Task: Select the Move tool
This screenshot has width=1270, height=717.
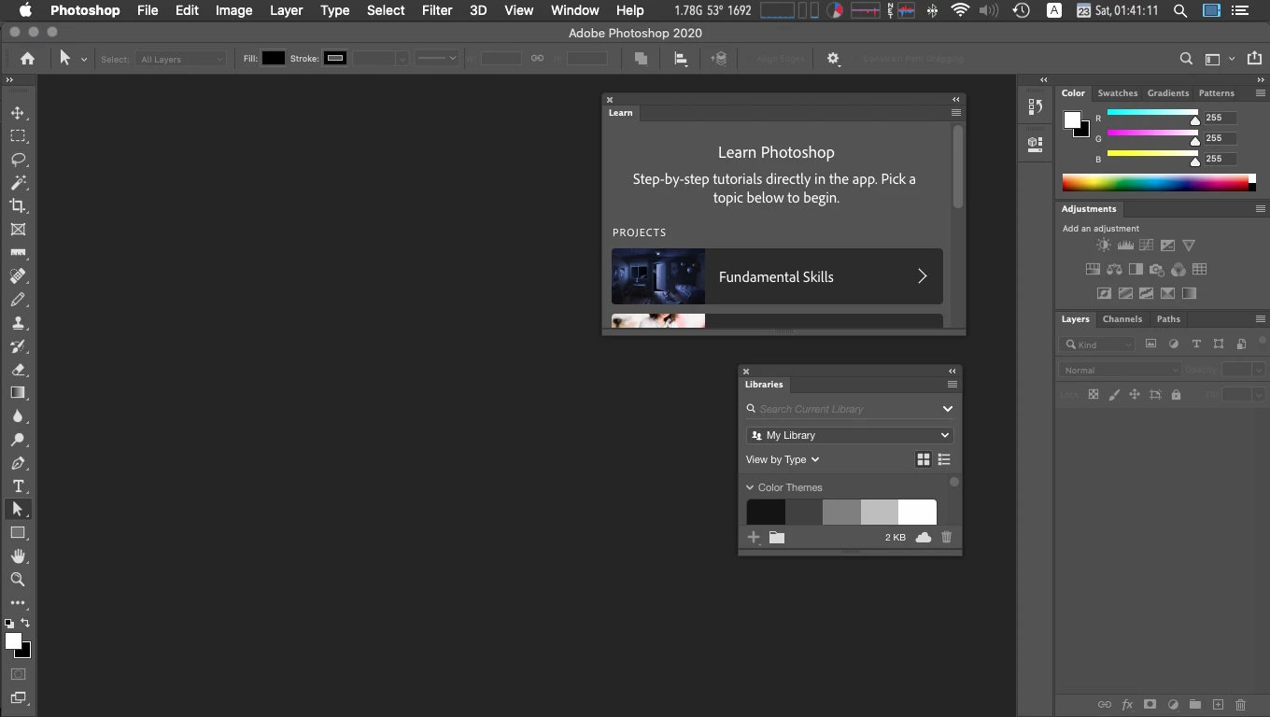Action: click(x=18, y=113)
